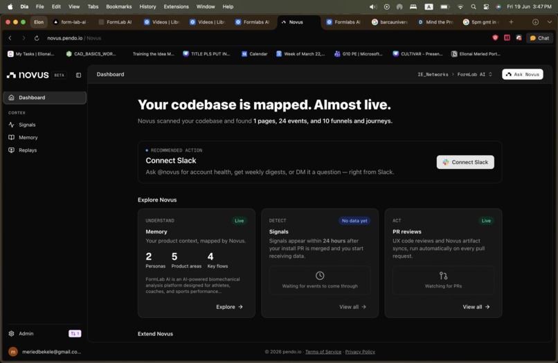Click the Live badge on Memory card
Image resolution: width=558 pixels, height=363 pixels.
click(x=239, y=221)
